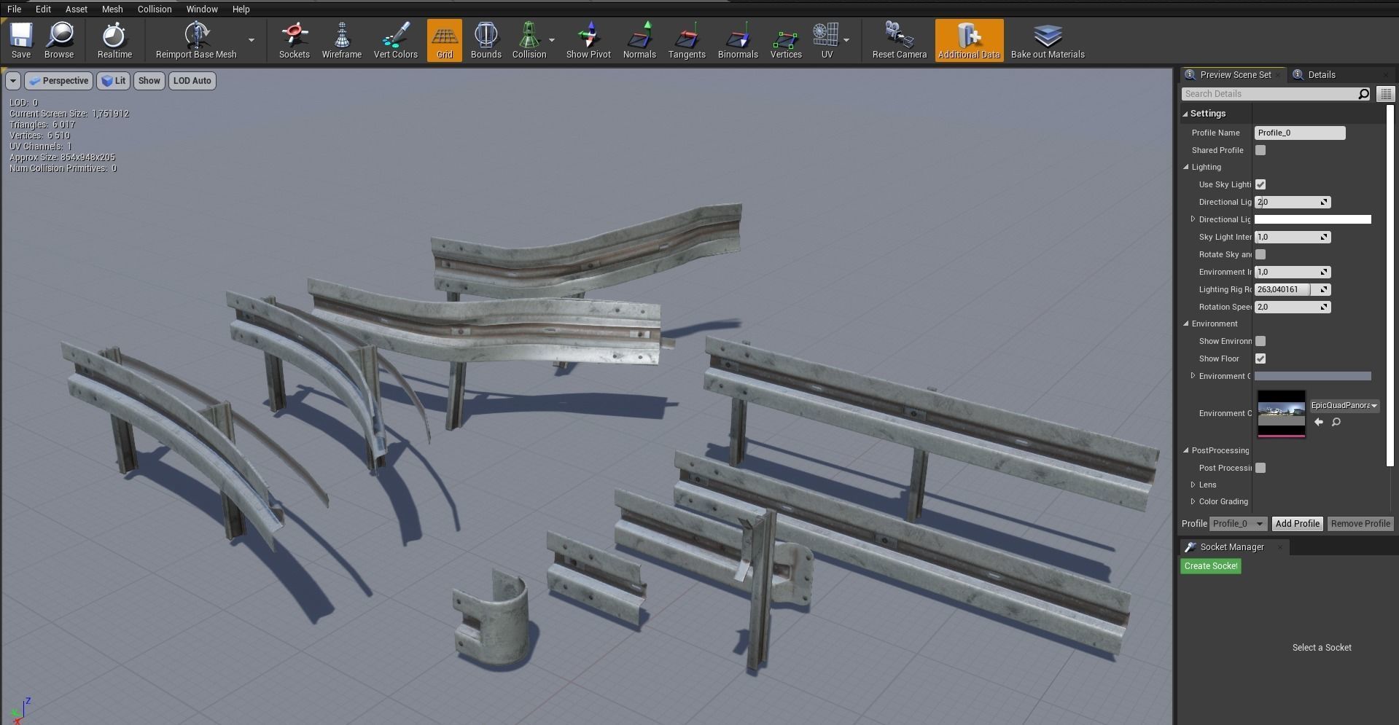This screenshot has height=725, width=1399.
Task: Expand Color Grading section
Action: coord(1193,501)
